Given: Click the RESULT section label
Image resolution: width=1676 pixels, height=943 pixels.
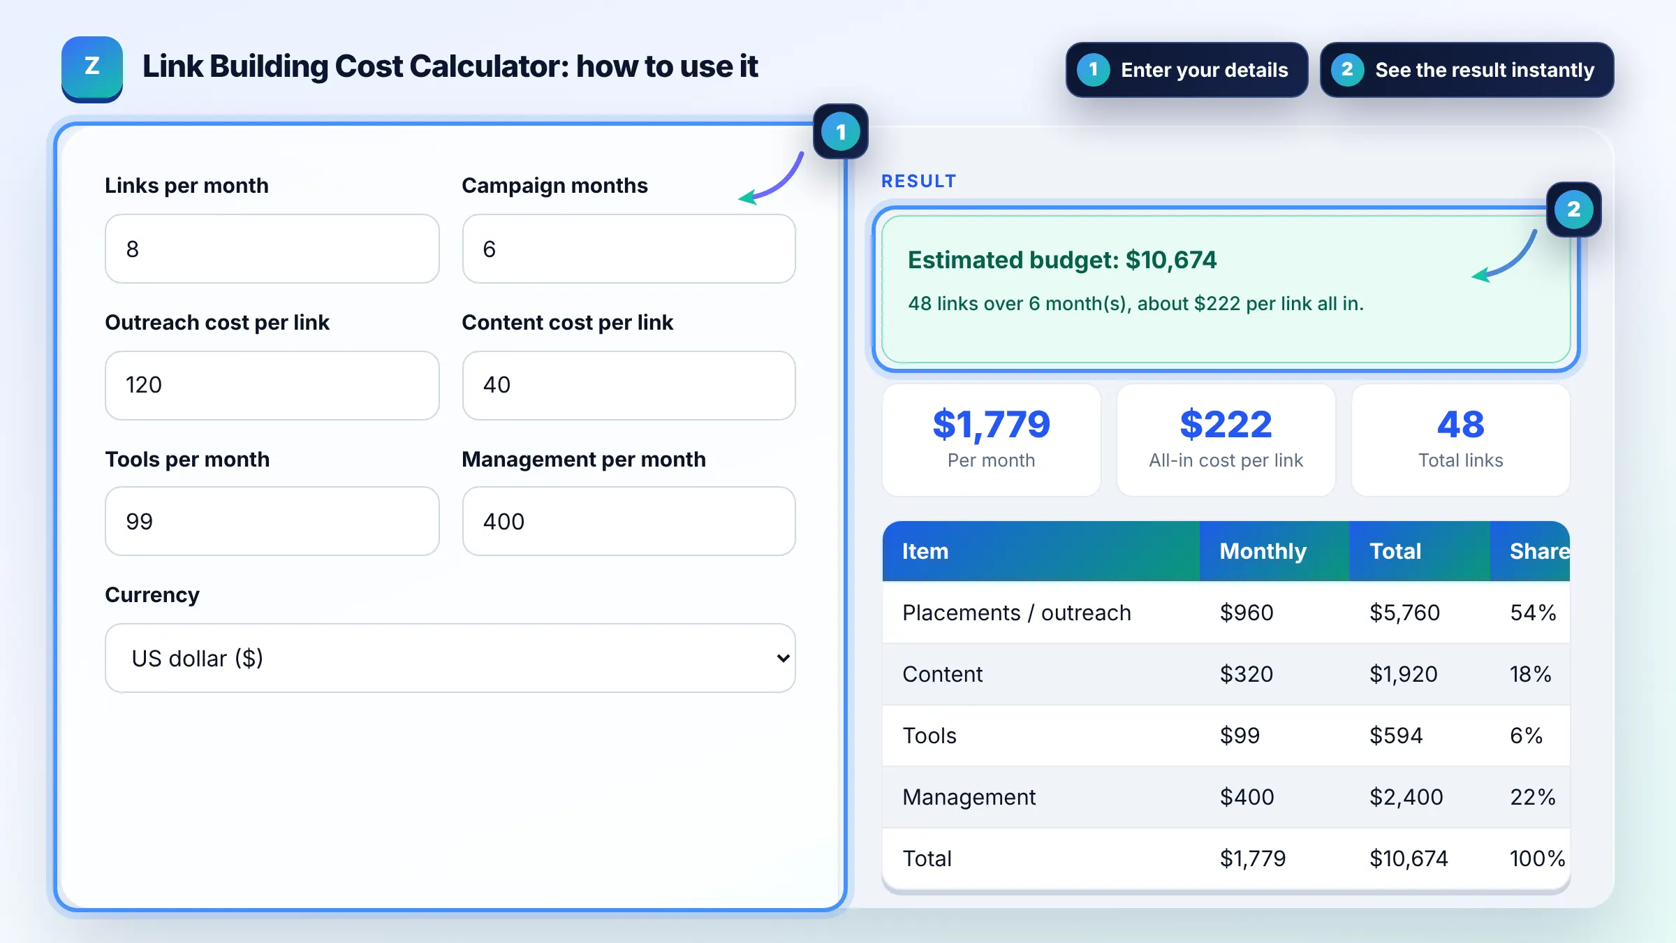Looking at the screenshot, I should pyautogui.click(x=918, y=181).
